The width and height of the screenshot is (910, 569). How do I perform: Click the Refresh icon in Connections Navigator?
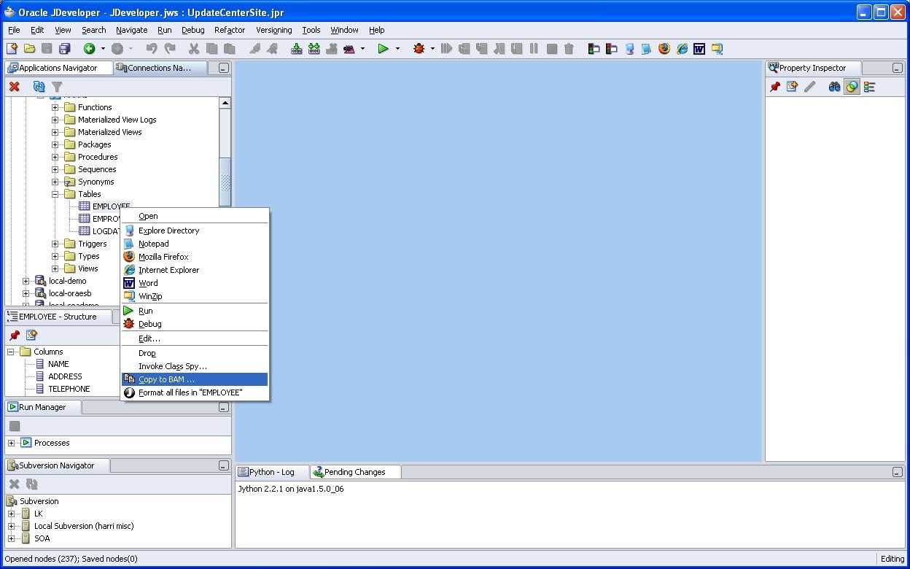39,87
